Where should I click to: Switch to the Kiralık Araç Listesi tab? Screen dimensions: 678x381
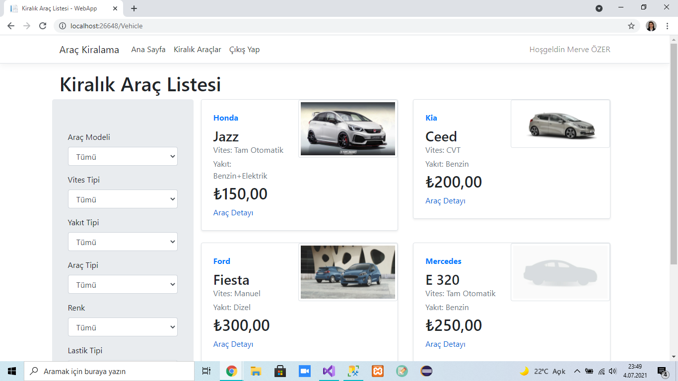pyautogui.click(x=60, y=8)
